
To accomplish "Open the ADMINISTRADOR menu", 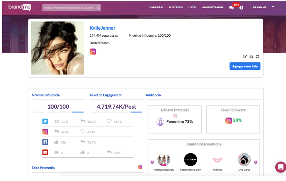I will [213, 7].
